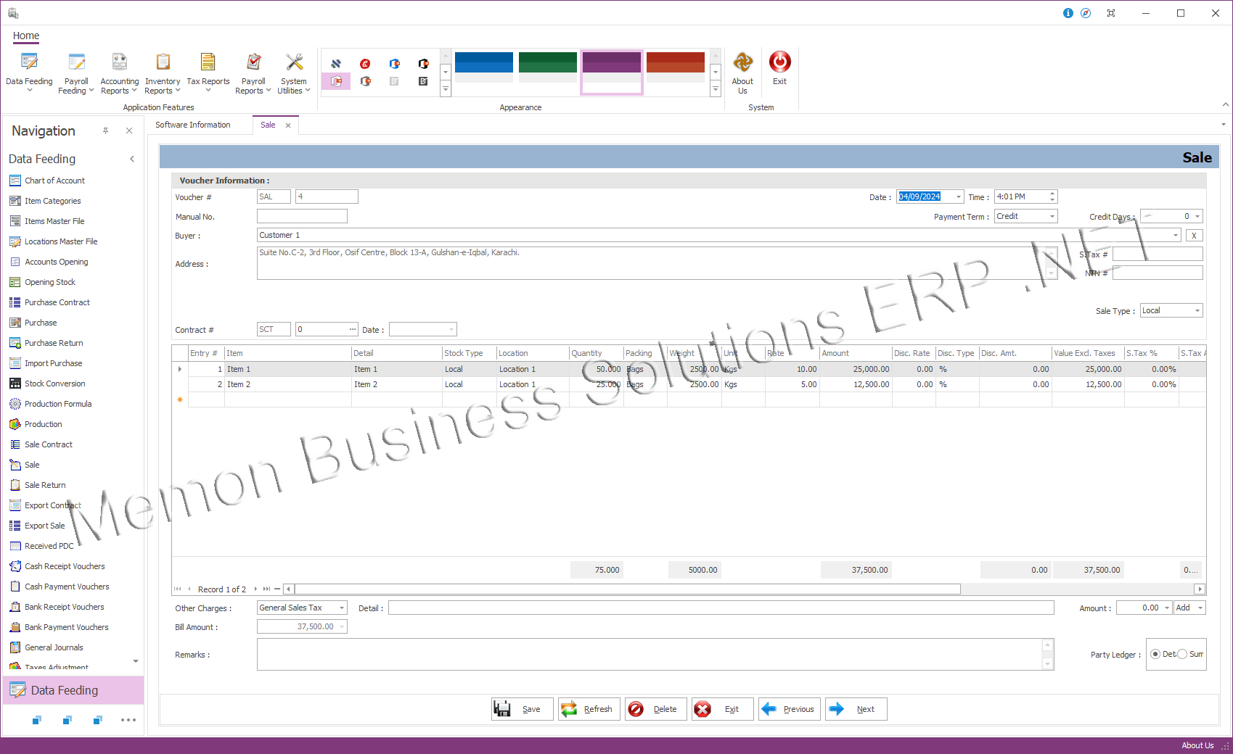This screenshot has width=1233, height=754.
Task: Open Cash Receipt Vouchers in navigation
Action: (x=65, y=566)
